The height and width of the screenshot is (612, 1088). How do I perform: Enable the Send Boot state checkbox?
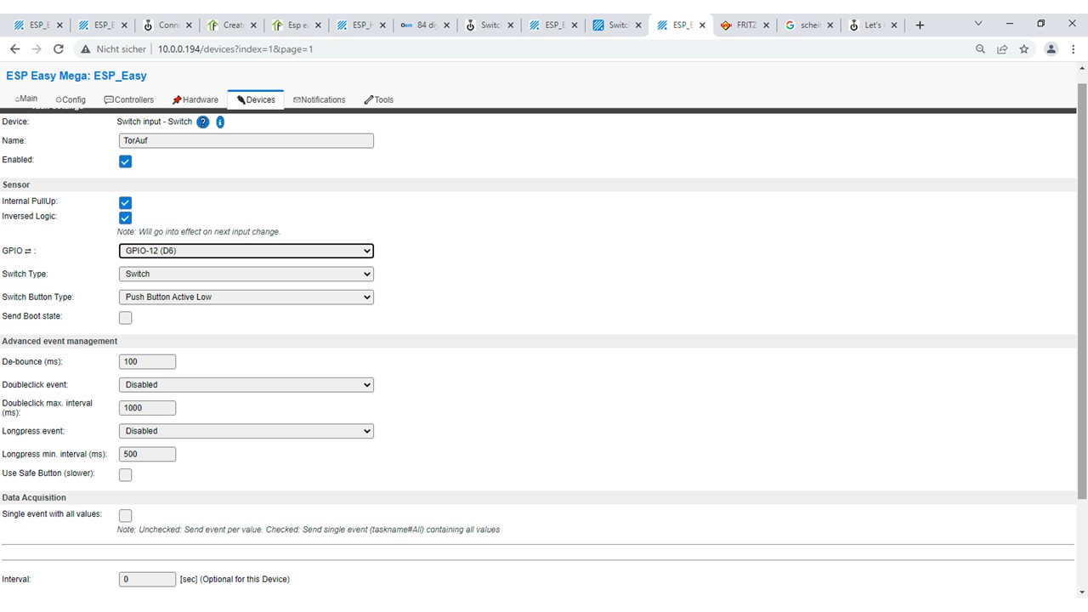[125, 318]
